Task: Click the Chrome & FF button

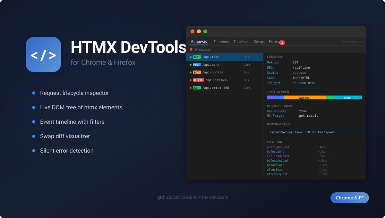Action: point(349,198)
